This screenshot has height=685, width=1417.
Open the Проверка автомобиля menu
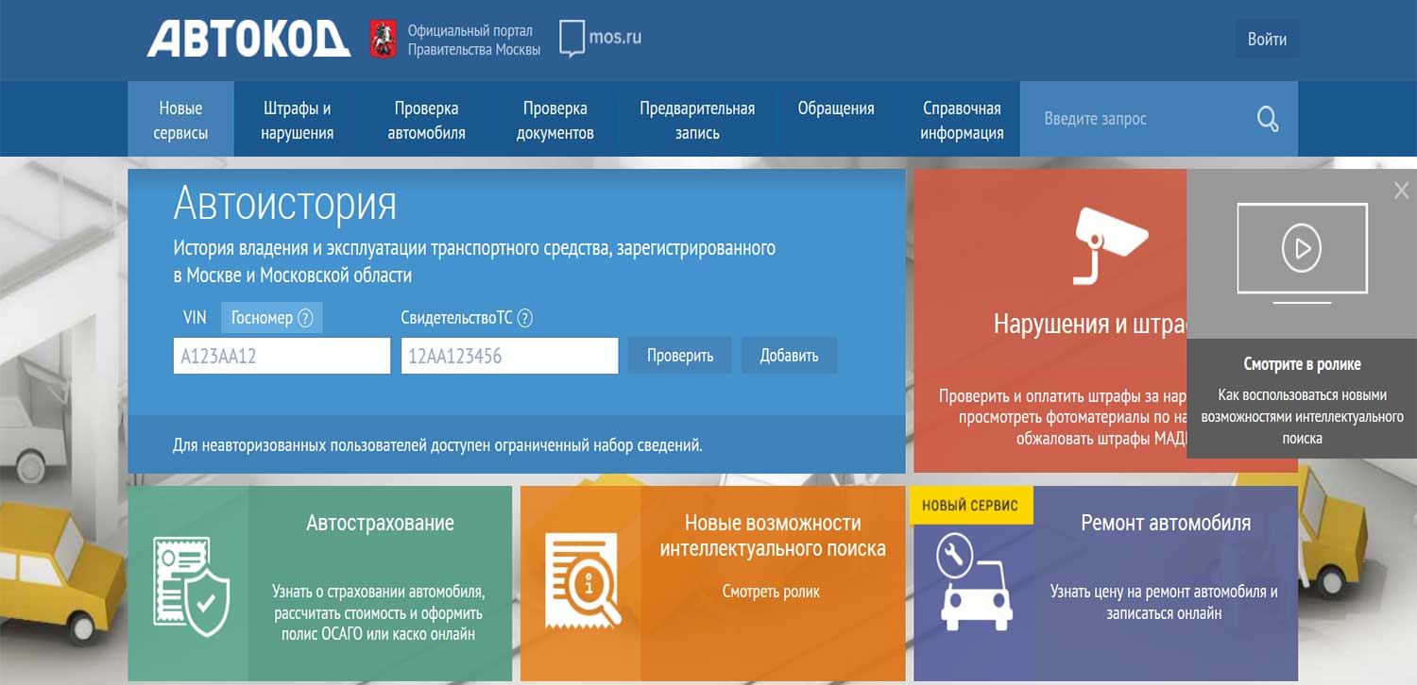pyautogui.click(x=427, y=120)
